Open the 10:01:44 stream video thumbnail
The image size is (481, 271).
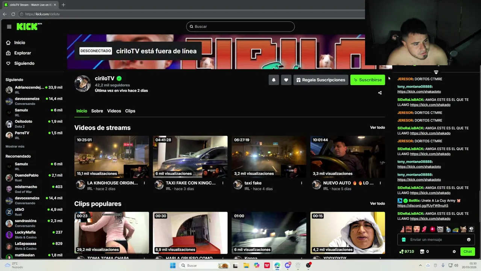348,157
